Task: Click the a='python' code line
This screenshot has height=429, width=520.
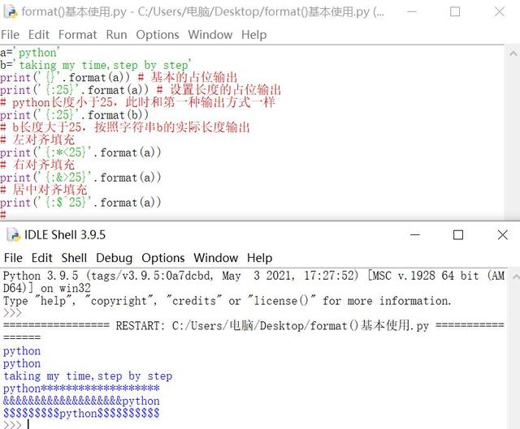Action: click(x=30, y=53)
